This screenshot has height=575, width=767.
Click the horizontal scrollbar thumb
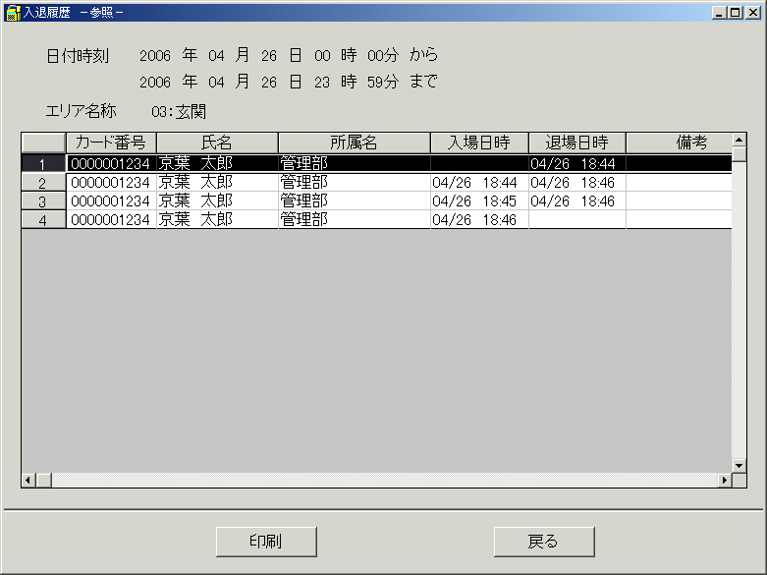pos(43,481)
